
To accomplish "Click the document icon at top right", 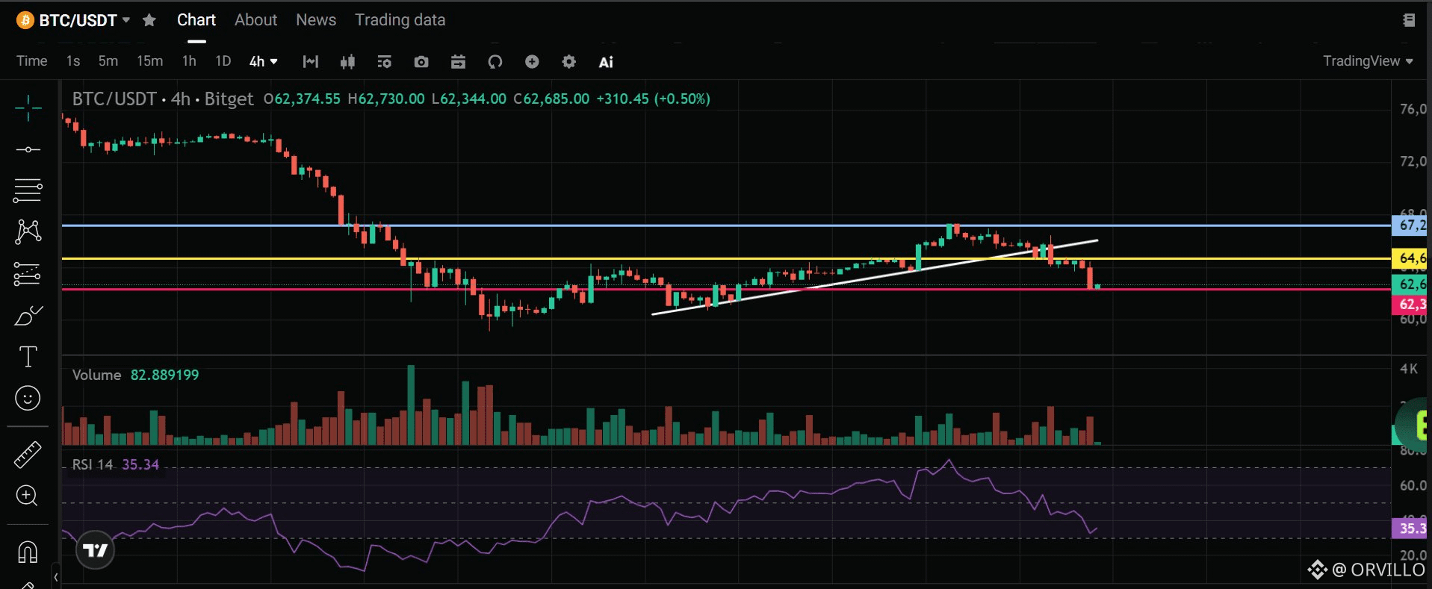I will (x=1409, y=20).
